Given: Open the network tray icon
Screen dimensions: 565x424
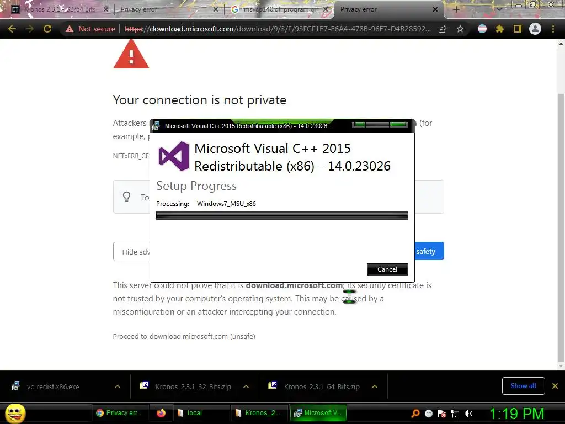Looking at the screenshot, I should [x=455, y=414].
